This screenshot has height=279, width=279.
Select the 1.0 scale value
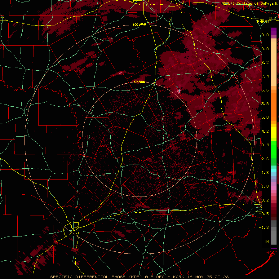[x=265, y=186]
